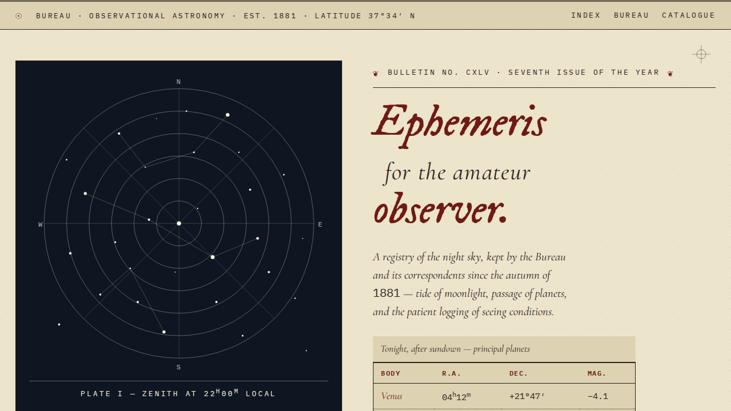The image size is (731, 411).
Task: Open the Bureau nav link
Action: 632,15
